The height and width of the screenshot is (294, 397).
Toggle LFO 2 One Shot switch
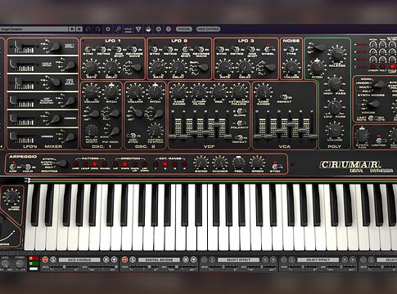pos(186,50)
